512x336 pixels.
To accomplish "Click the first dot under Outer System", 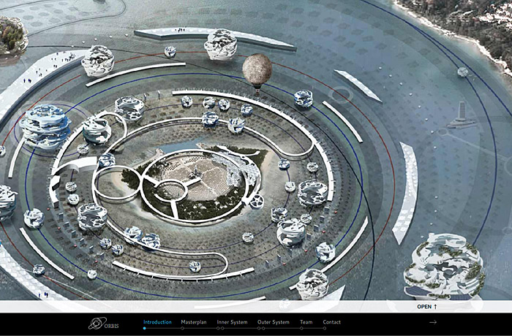I will [258, 329].
